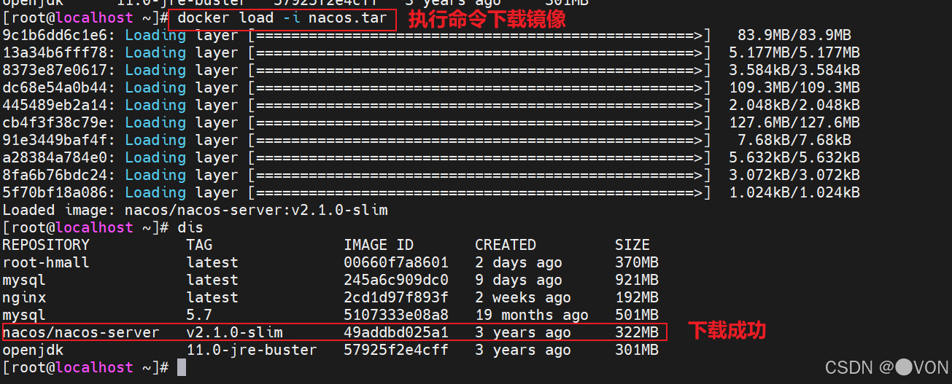This screenshot has height=384, width=952.
Task: Click the TAG column header
Action: coord(199,245)
